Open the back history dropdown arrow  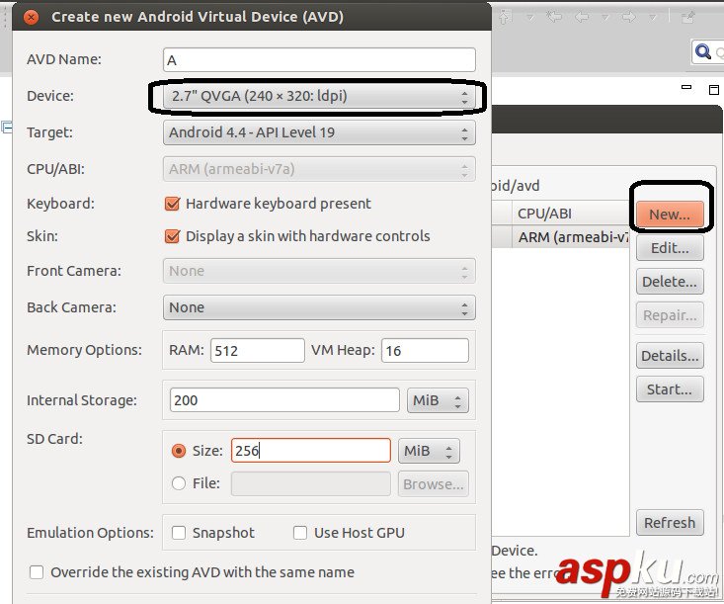click(x=604, y=18)
